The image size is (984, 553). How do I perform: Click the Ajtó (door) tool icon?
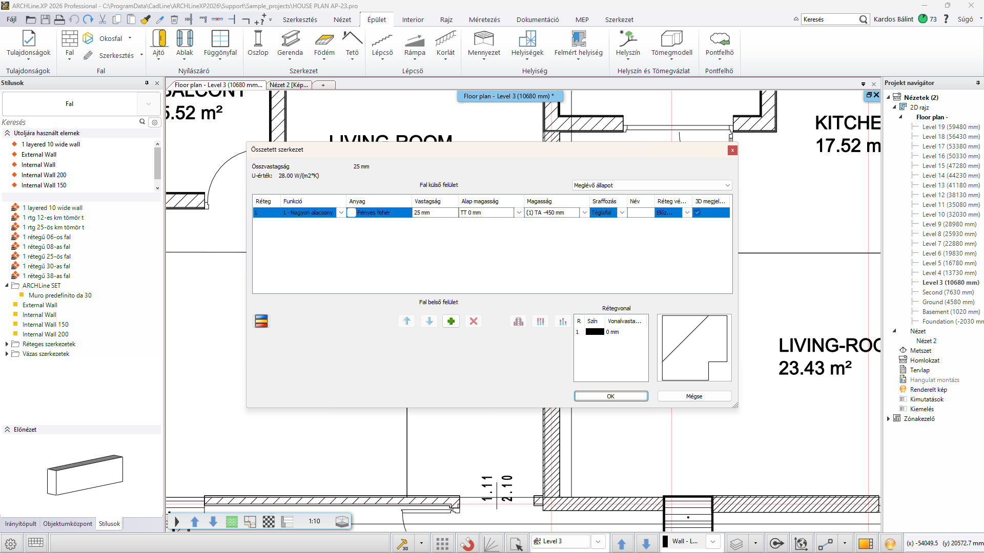(x=159, y=39)
